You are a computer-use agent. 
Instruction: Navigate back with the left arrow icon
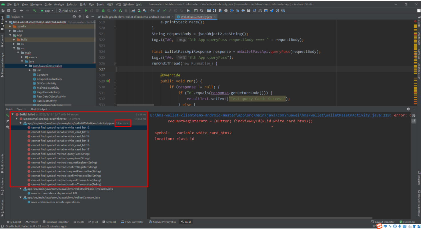(21, 11)
